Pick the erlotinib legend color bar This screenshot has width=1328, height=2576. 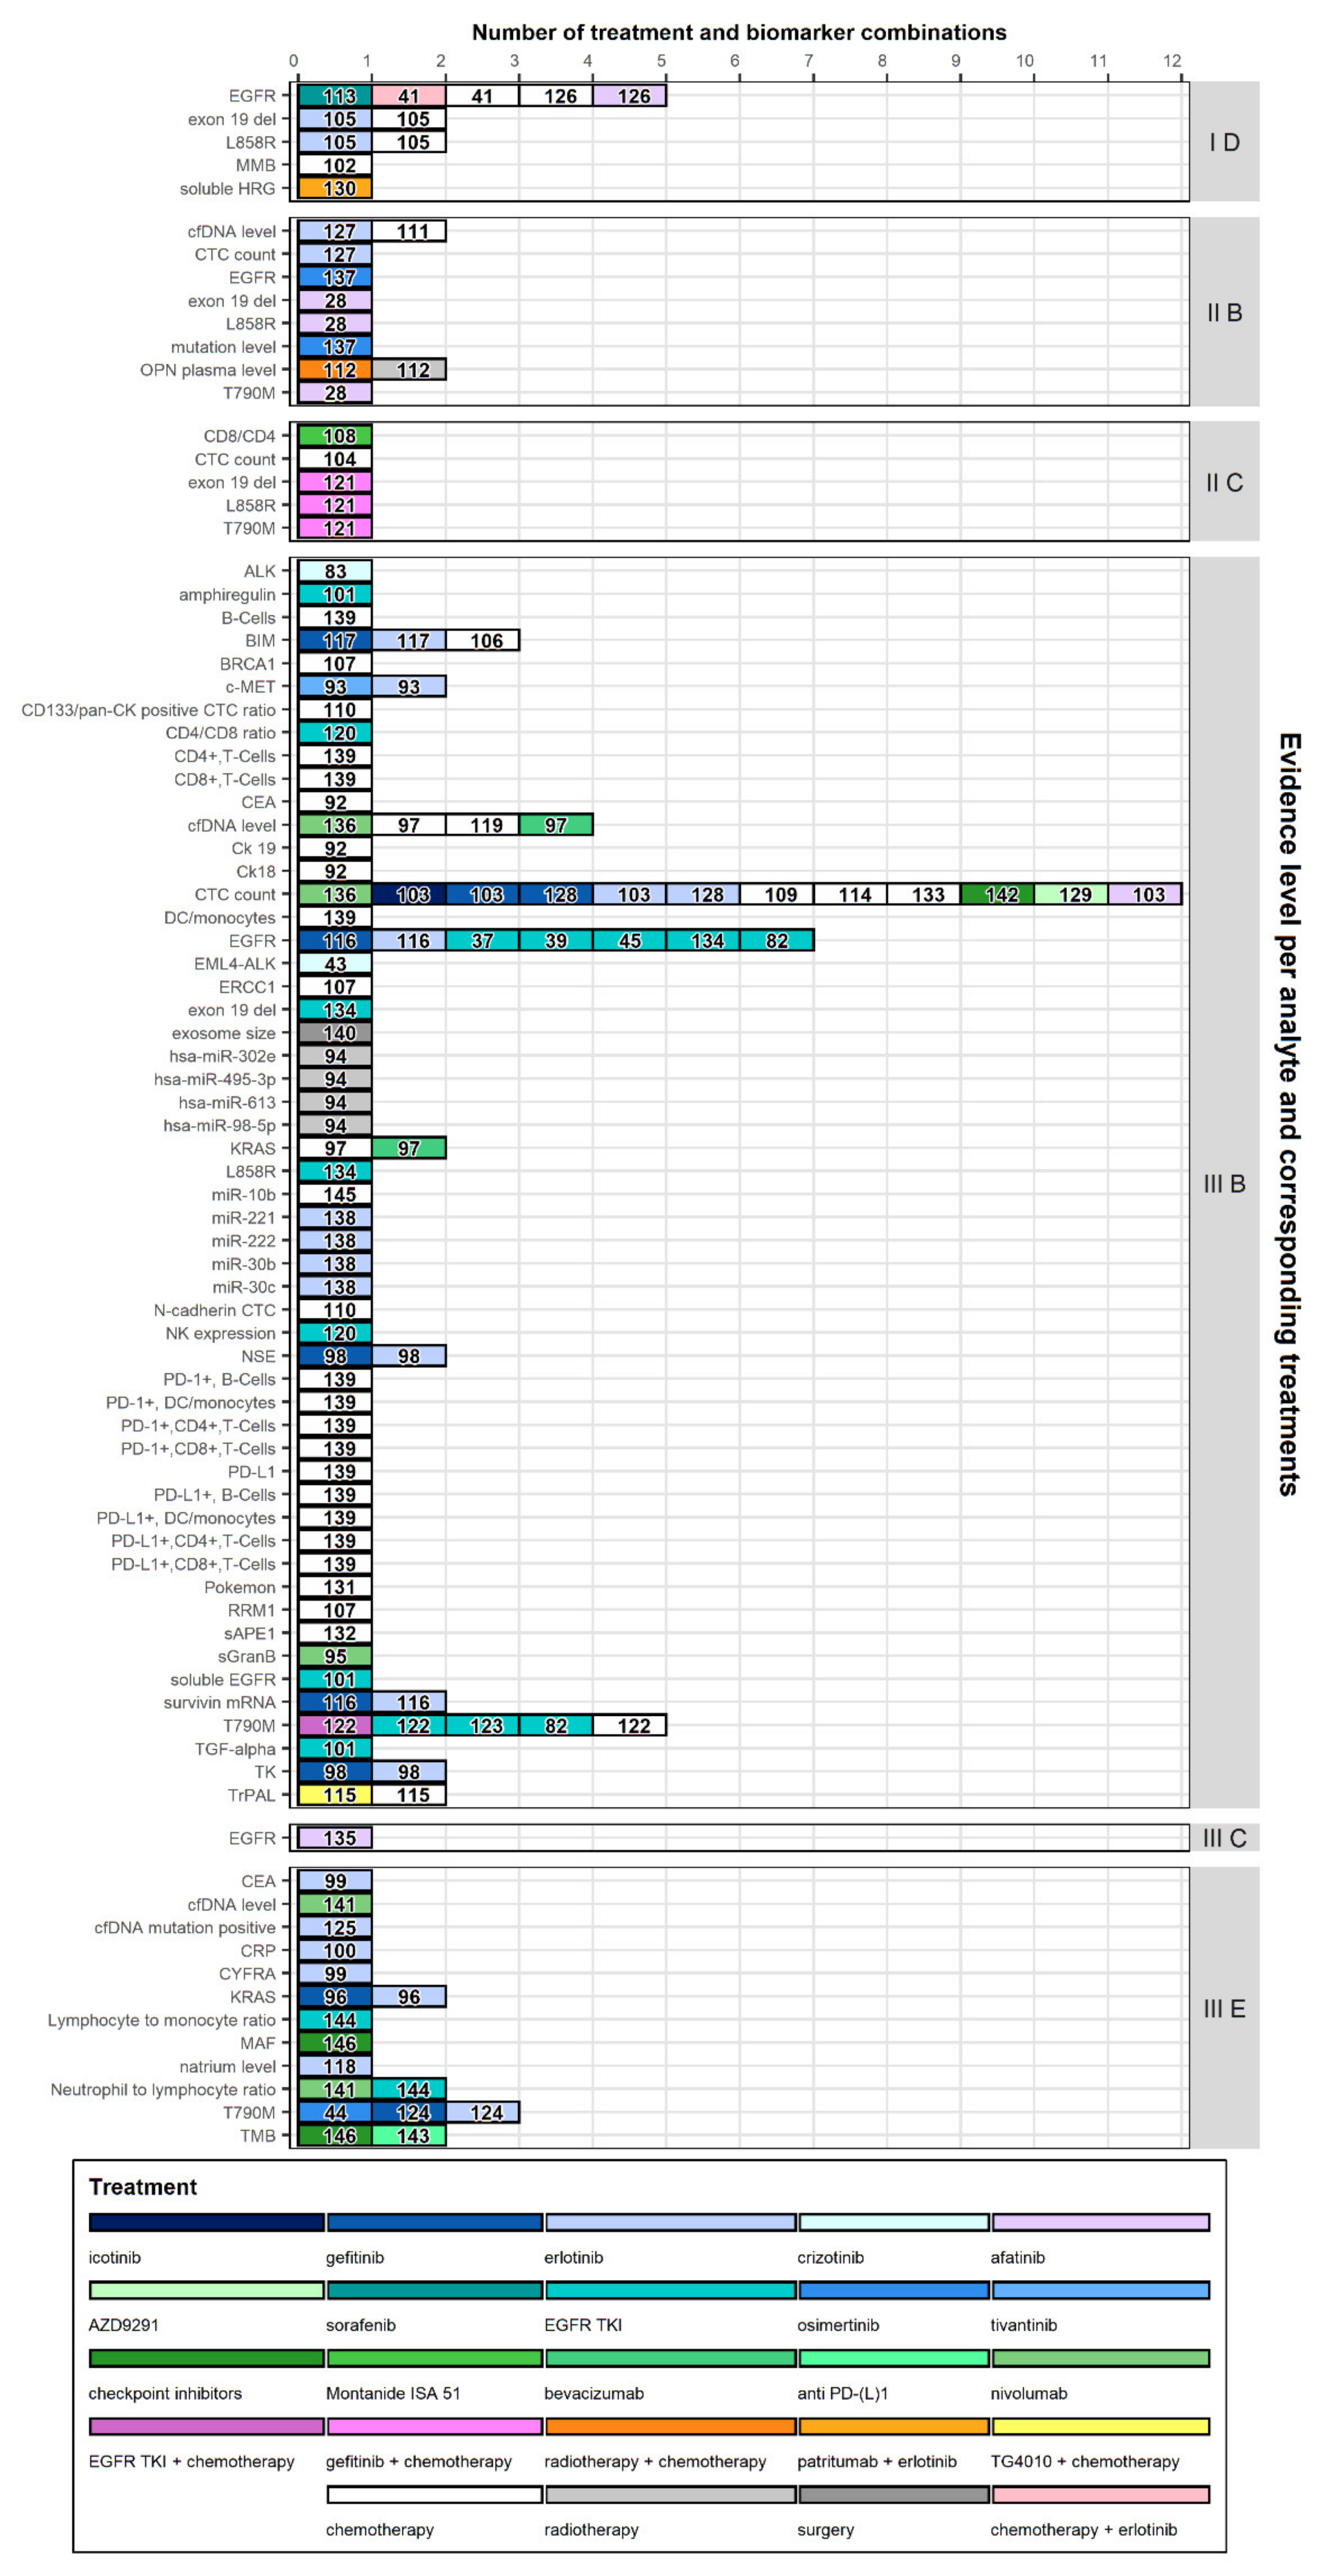670,2222
